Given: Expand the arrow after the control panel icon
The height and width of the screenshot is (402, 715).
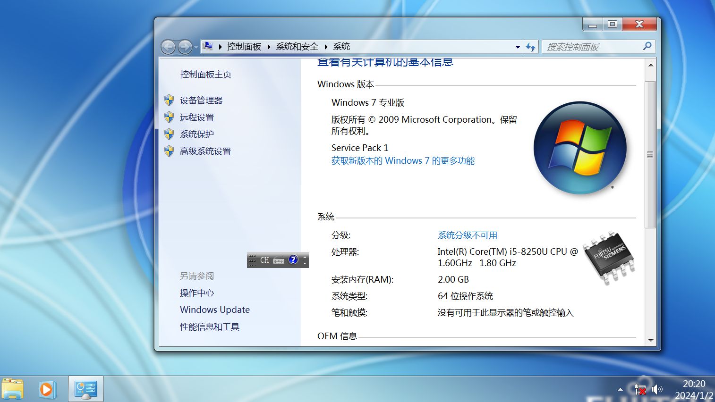Looking at the screenshot, I should point(220,47).
